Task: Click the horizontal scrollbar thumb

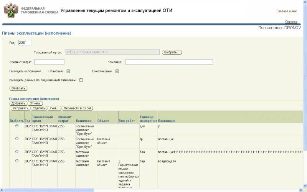Action: tap(49, 190)
